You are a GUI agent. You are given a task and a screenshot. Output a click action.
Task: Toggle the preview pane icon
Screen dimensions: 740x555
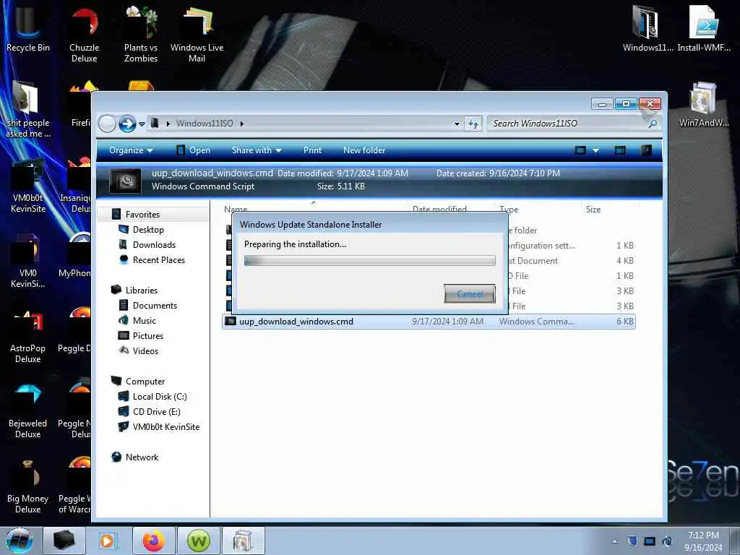tap(620, 150)
